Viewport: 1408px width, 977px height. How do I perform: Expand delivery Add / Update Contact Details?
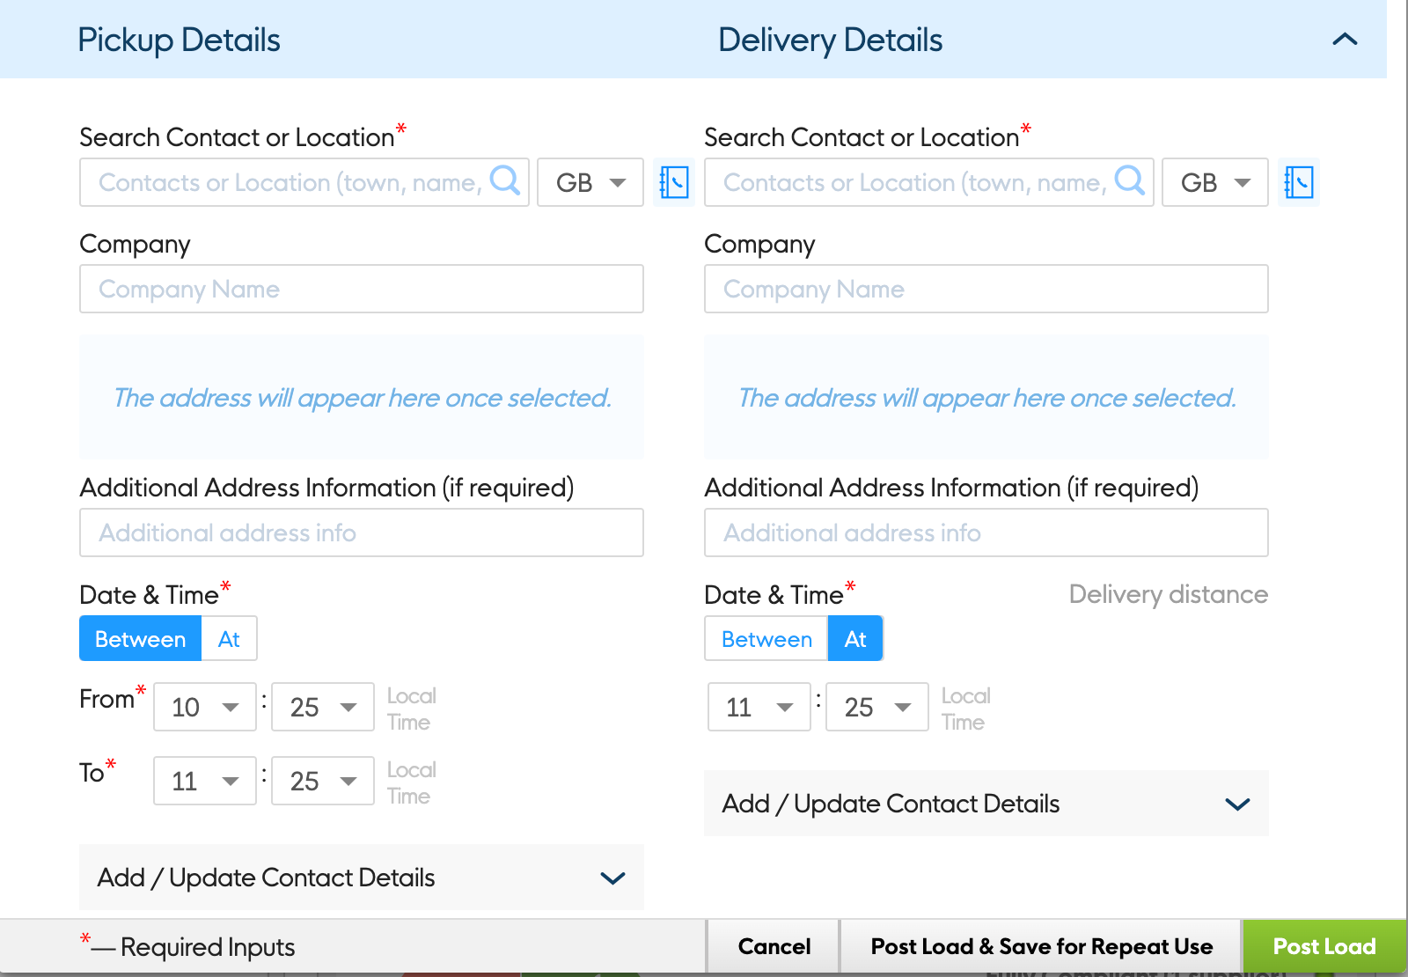[x=986, y=804]
